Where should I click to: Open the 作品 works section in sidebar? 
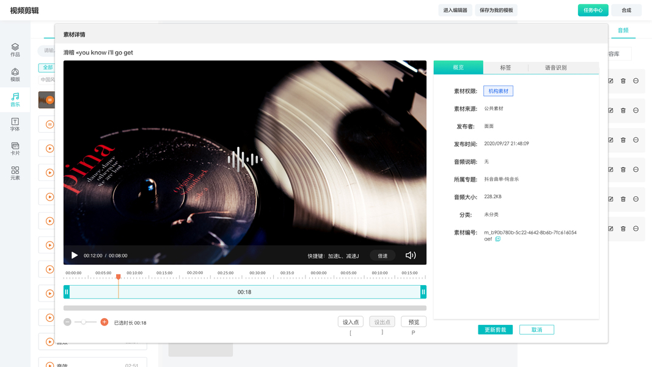[15, 50]
